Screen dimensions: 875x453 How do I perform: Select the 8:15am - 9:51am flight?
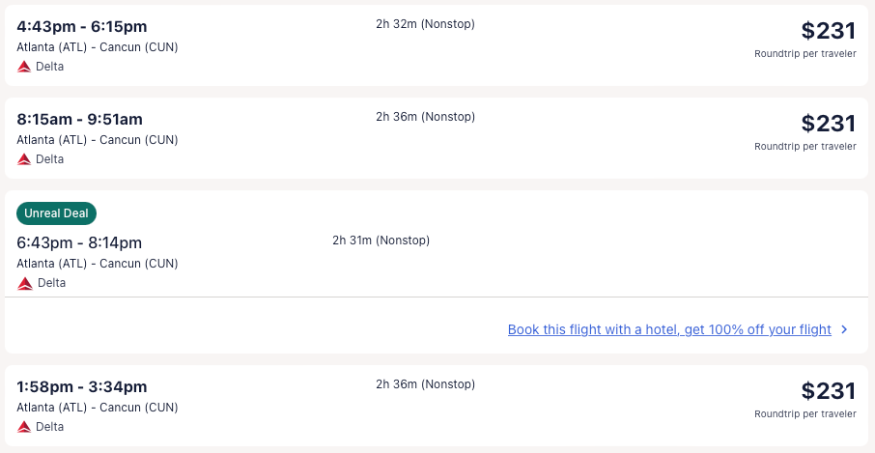[x=79, y=120]
